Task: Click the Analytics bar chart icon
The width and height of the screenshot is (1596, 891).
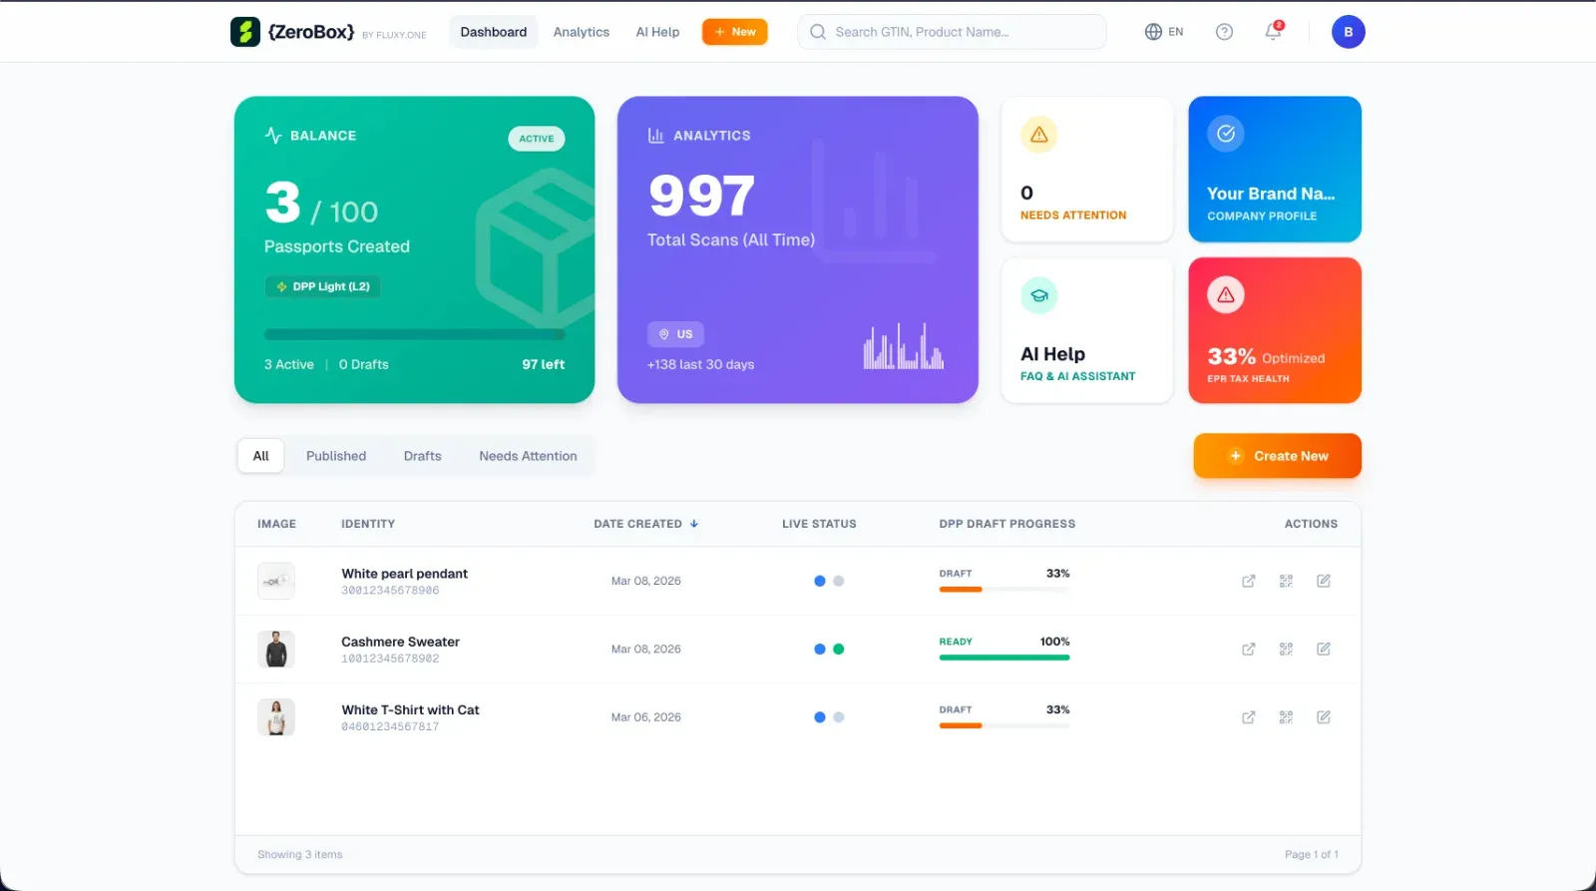Action: coord(655,136)
